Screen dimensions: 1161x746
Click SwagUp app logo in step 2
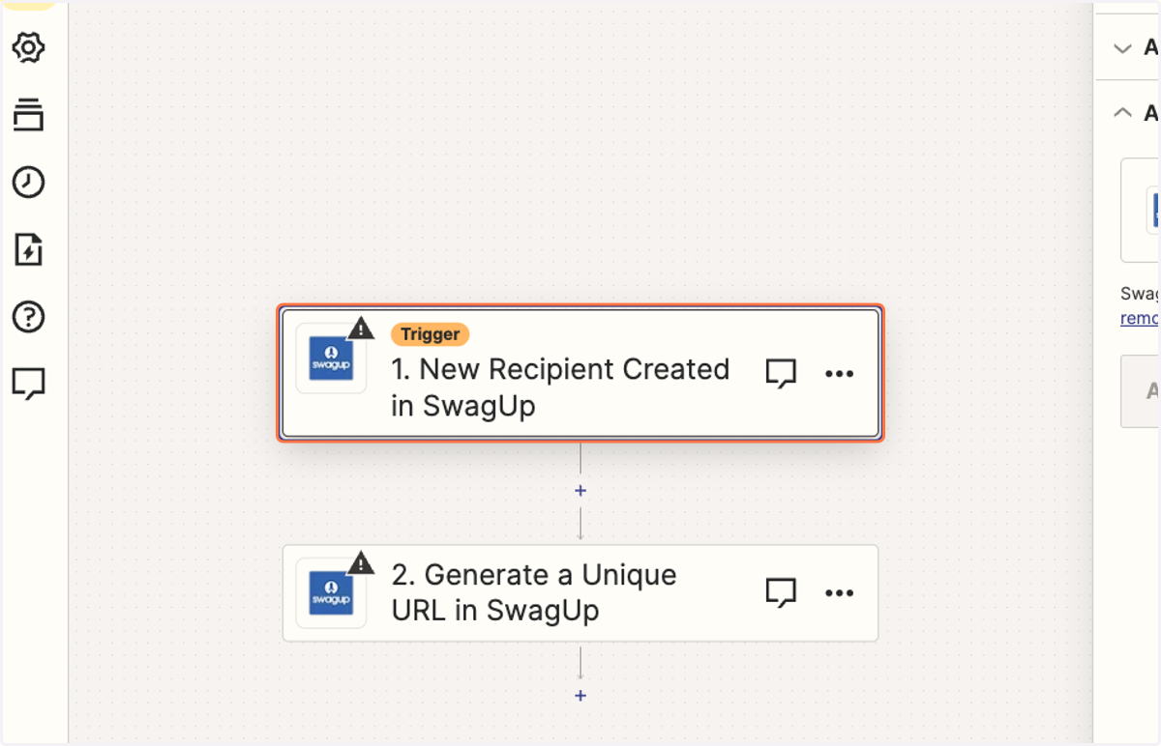click(x=331, y=592)
